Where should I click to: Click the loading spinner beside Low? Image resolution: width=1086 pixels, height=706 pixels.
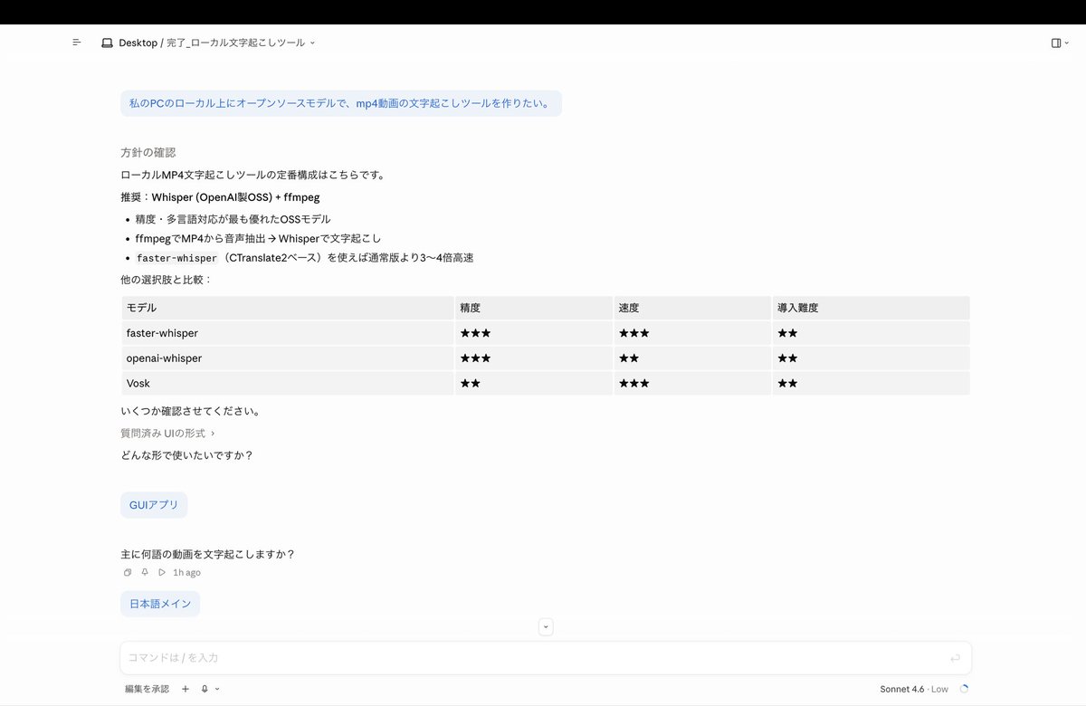[x=964, y=689]
